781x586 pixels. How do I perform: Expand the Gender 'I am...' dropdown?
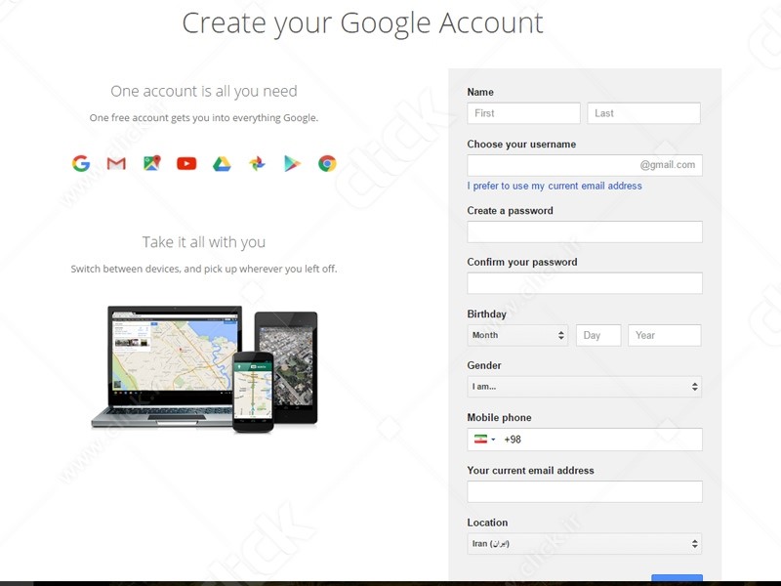(584, 387)
